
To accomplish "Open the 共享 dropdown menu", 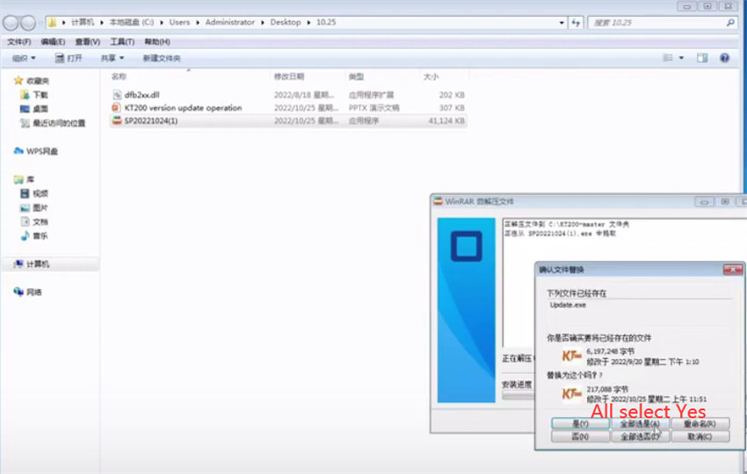I will click(112, 58).
